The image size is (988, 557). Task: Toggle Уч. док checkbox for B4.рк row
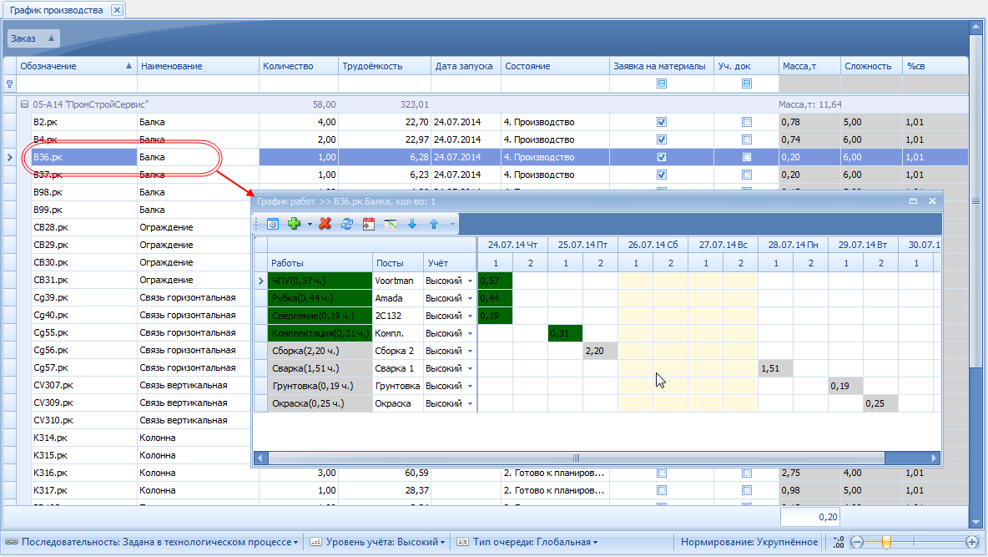747,139
